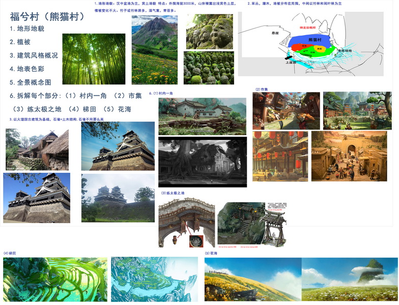399x305 pixels.
Task: Click the small section label (5) 花海
Action: pos(211,253)
